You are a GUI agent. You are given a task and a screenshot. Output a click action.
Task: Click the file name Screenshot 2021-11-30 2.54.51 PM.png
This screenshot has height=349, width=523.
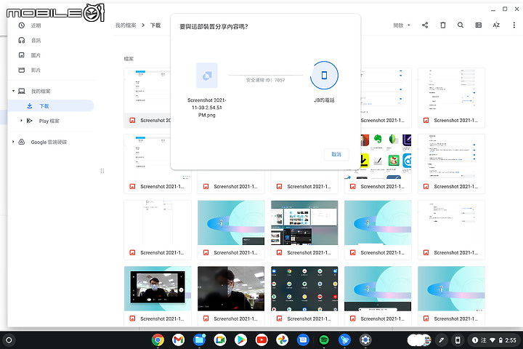[207, 108]
